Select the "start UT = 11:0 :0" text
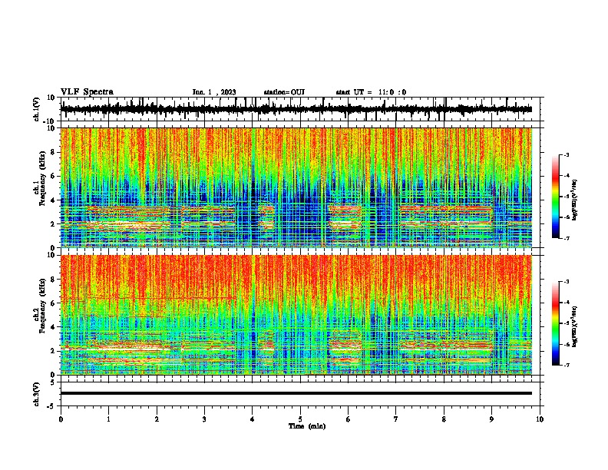Viewport: 608px width, 470px height. (x=371, y=92)
